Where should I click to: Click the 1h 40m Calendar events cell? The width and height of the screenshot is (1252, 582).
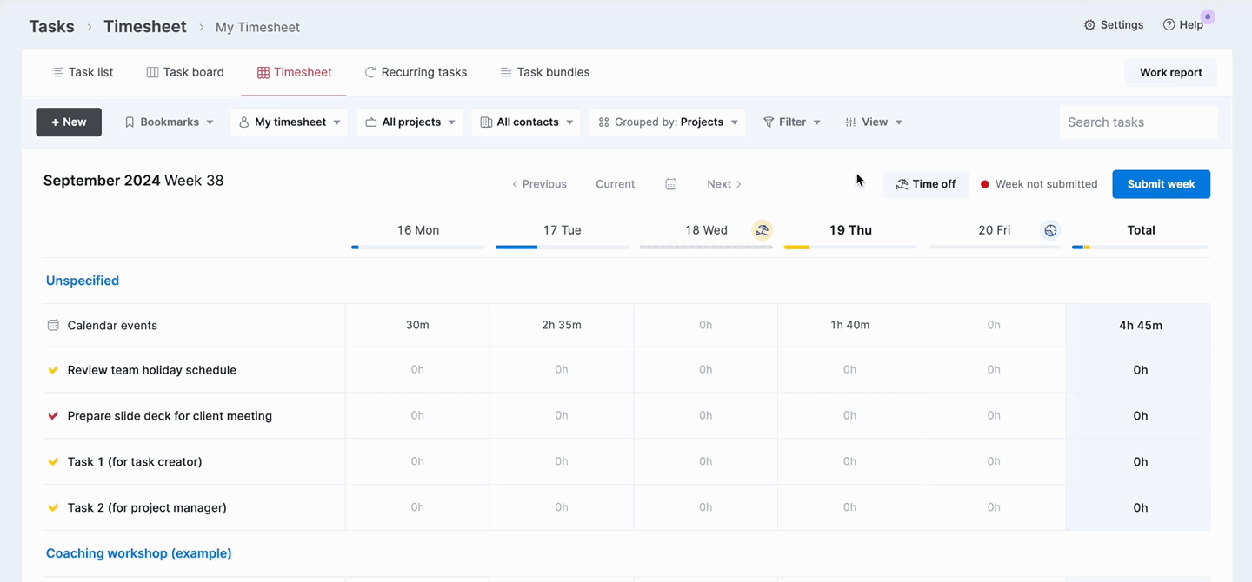coord(849,325)
